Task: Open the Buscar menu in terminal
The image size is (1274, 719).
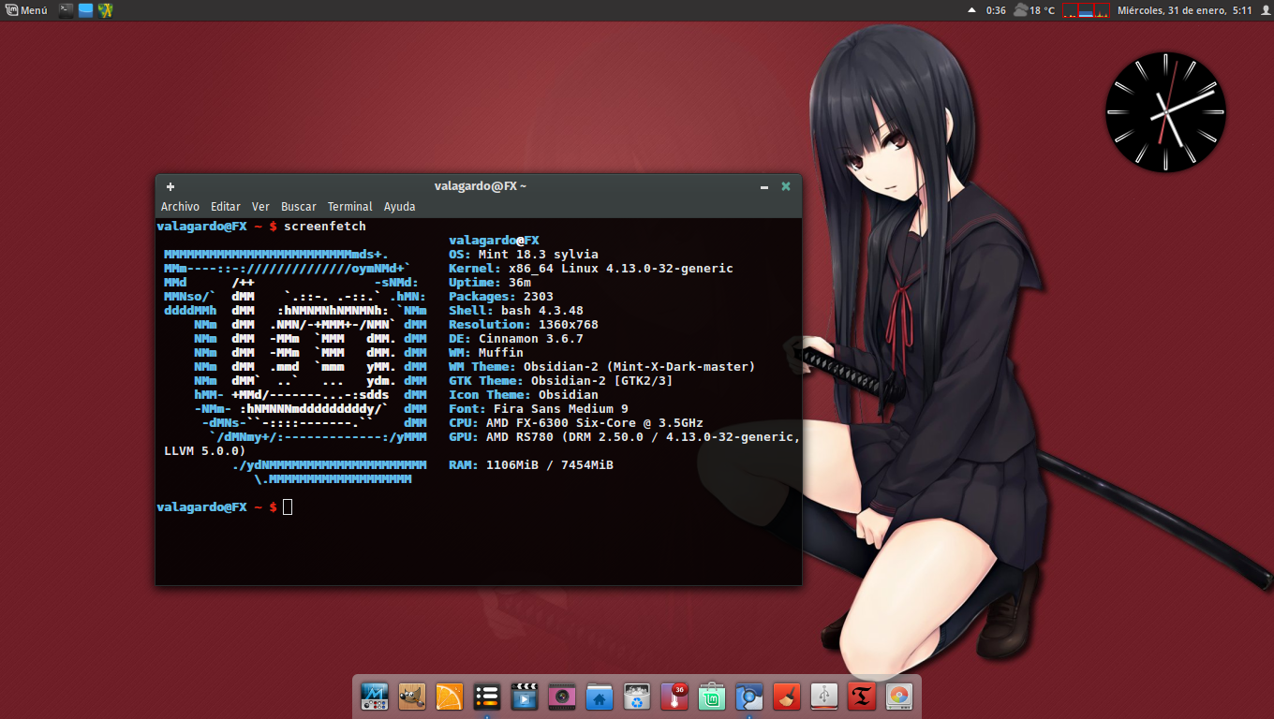Action: coord(299,206)
